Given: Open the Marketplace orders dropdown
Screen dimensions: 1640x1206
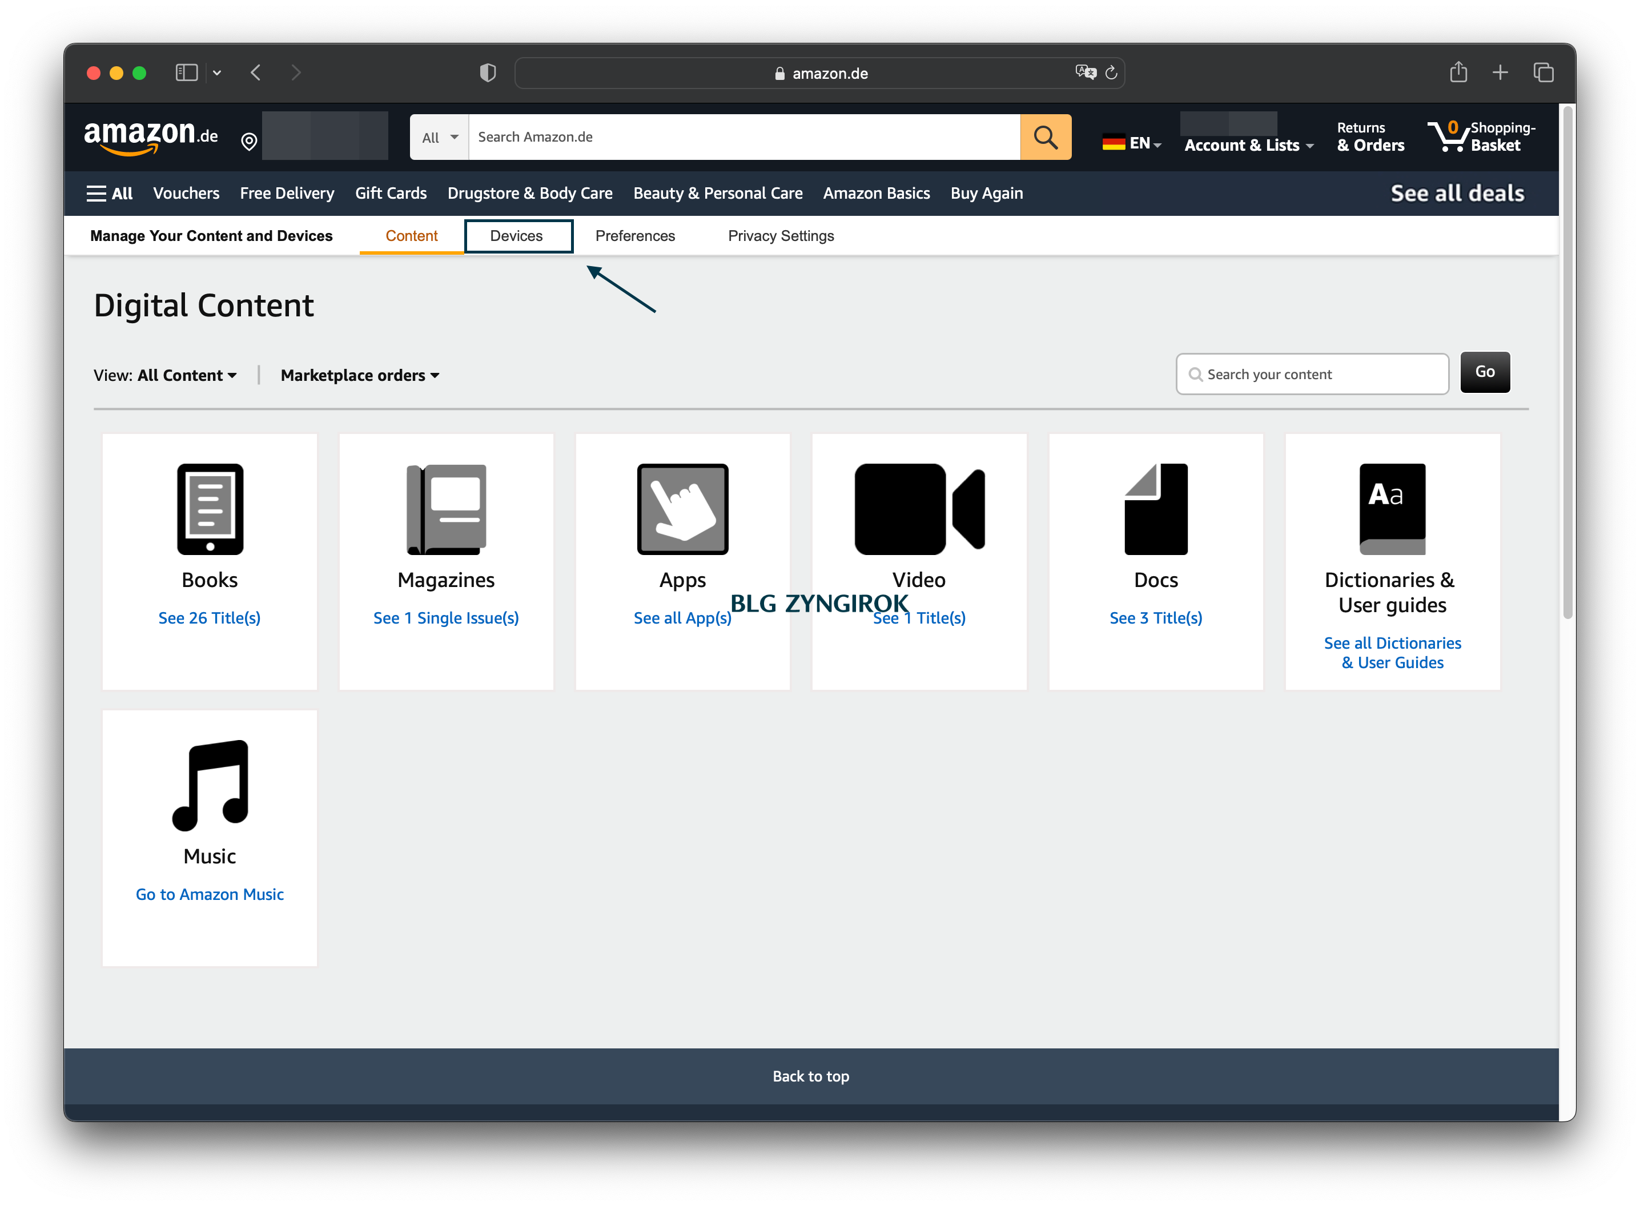Looking at the screenshot, I should (360, 375).
